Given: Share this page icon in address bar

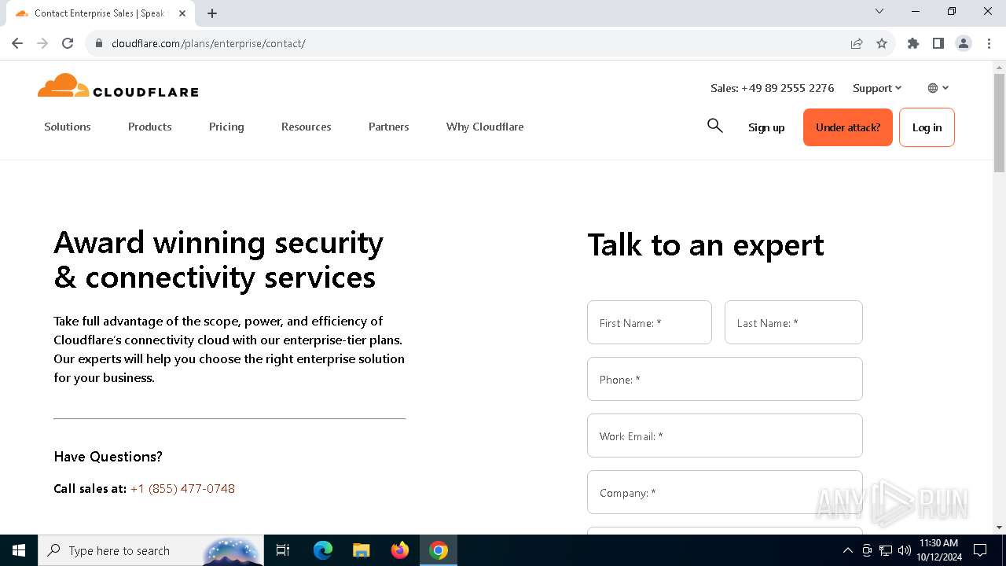Looking at the screenshot, I should click(x=857, y=43).
